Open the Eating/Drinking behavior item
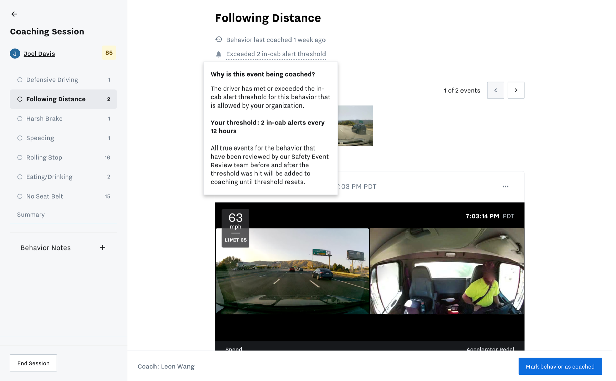Viewport: 616px width, 381px height. (x=64, y=177)
